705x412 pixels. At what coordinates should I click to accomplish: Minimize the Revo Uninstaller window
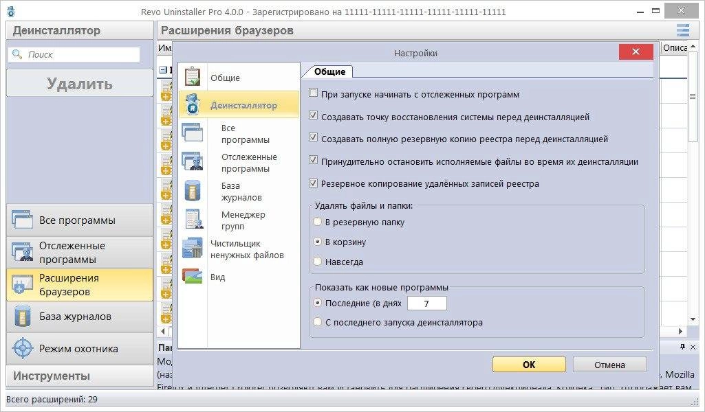[x=640, y=12]
